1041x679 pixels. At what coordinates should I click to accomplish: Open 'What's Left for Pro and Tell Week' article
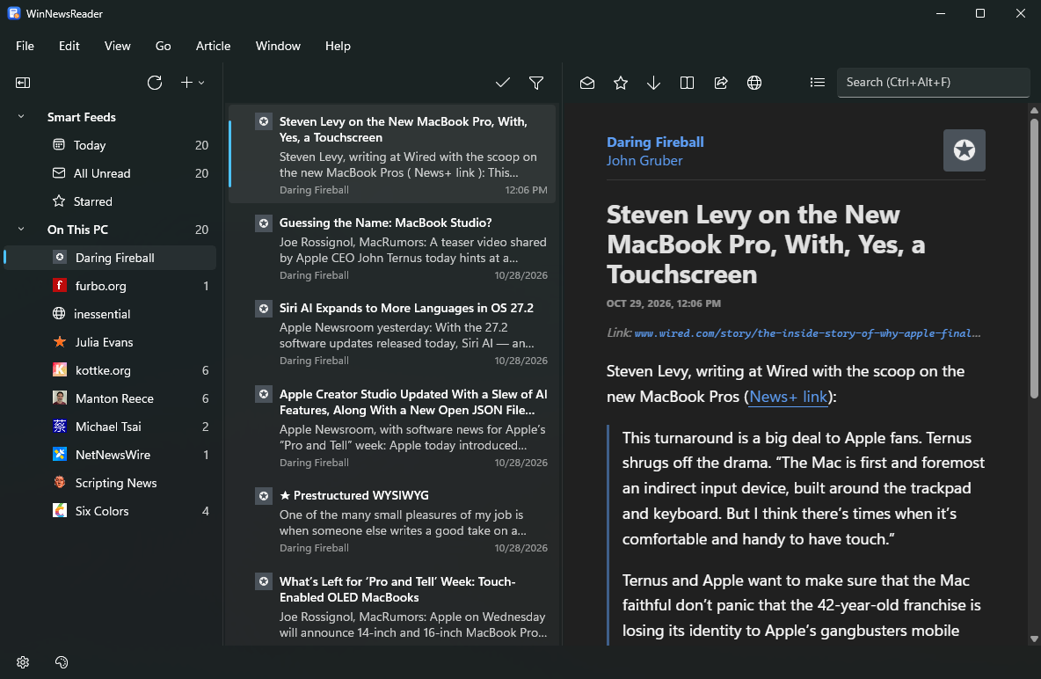tap(392, 606)
